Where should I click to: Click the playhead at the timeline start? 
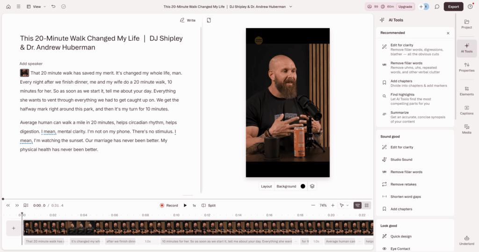coord(22,214)
